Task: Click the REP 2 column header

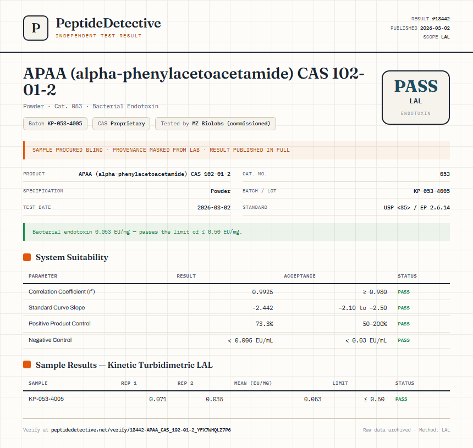Action: 185,383
